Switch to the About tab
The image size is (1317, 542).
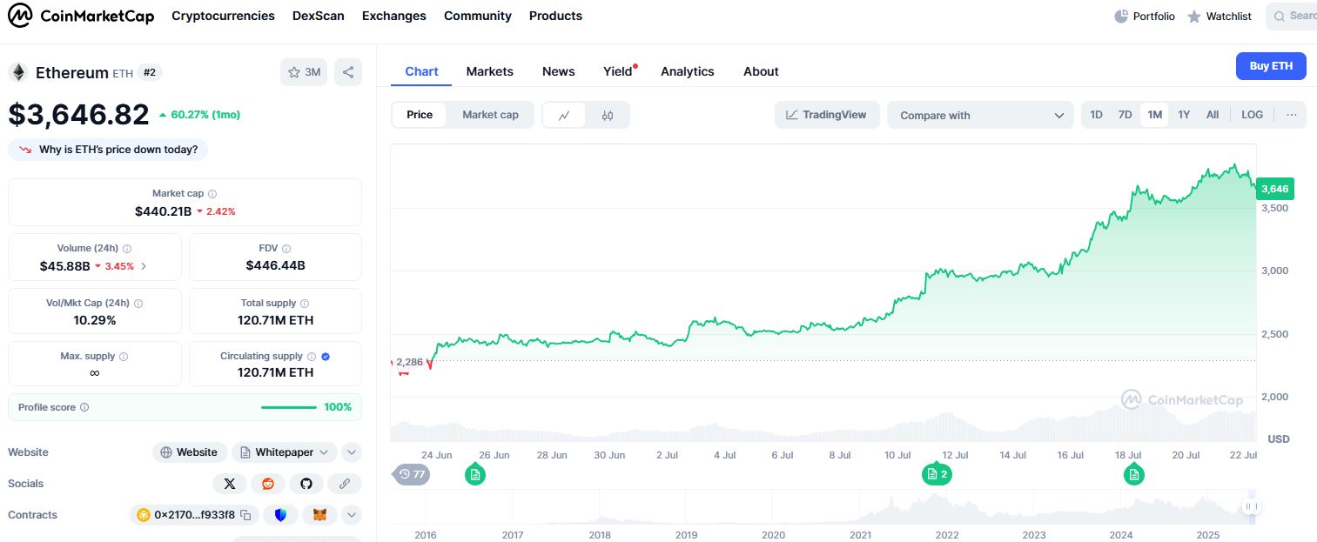(761, 71)
